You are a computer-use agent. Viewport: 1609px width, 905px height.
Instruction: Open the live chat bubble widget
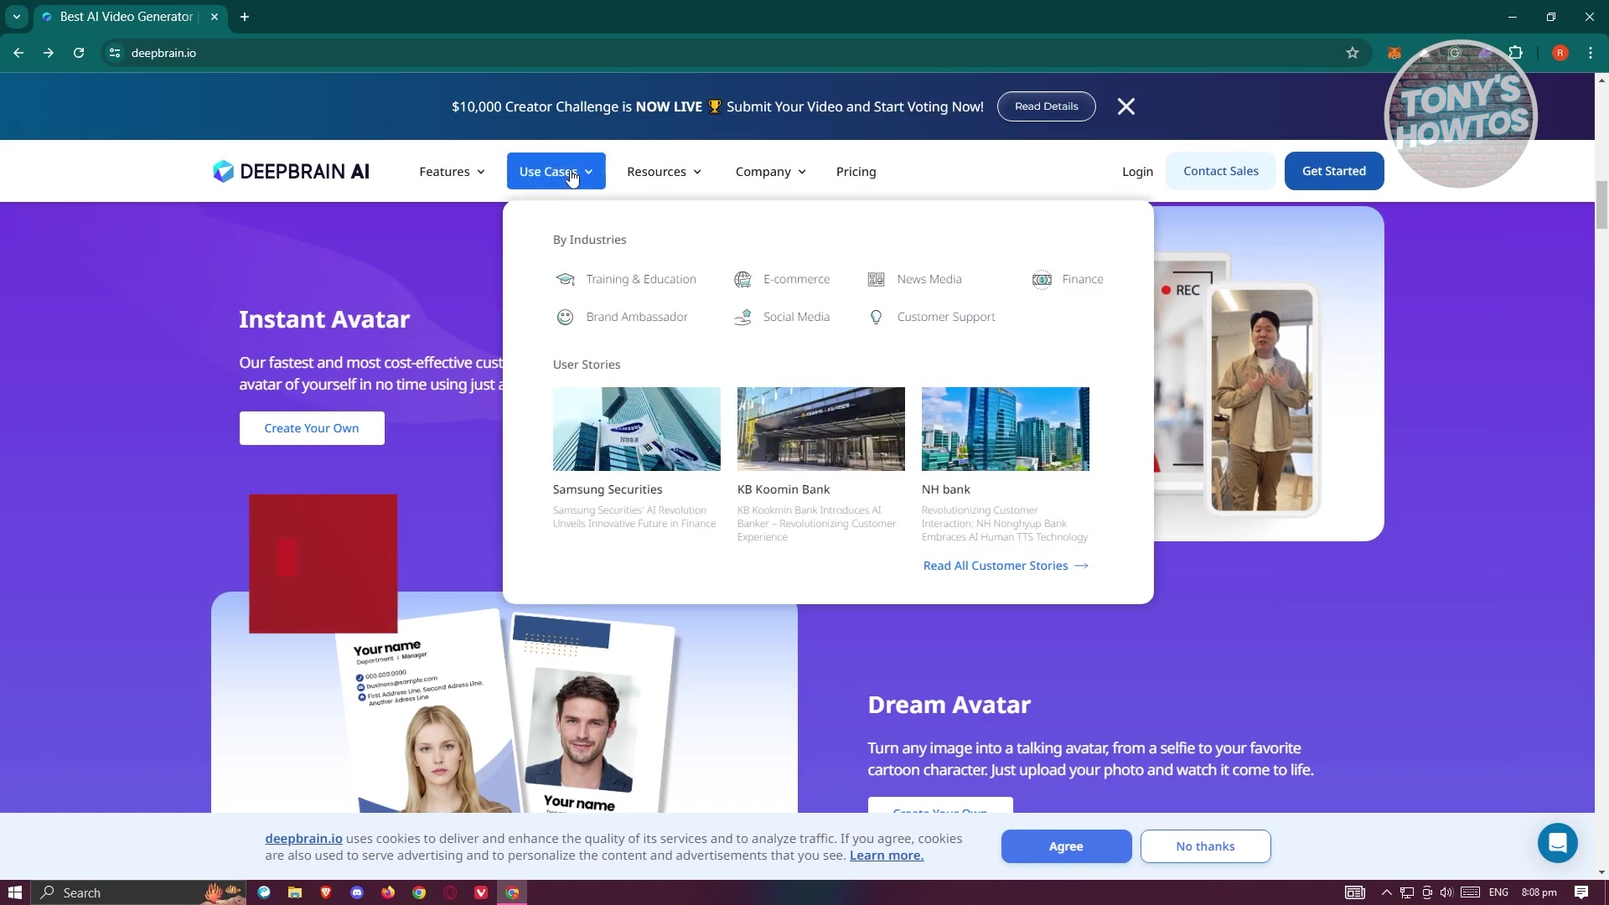[1558, 843]
